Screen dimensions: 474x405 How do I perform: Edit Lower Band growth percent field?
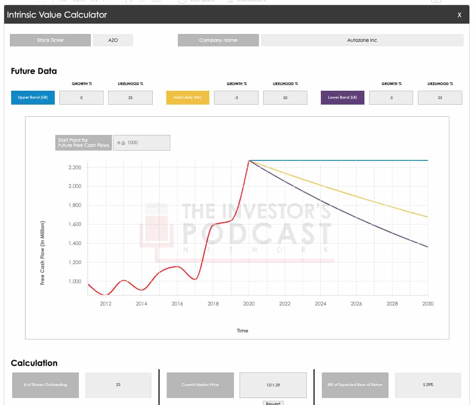click(x=391, y=98)
